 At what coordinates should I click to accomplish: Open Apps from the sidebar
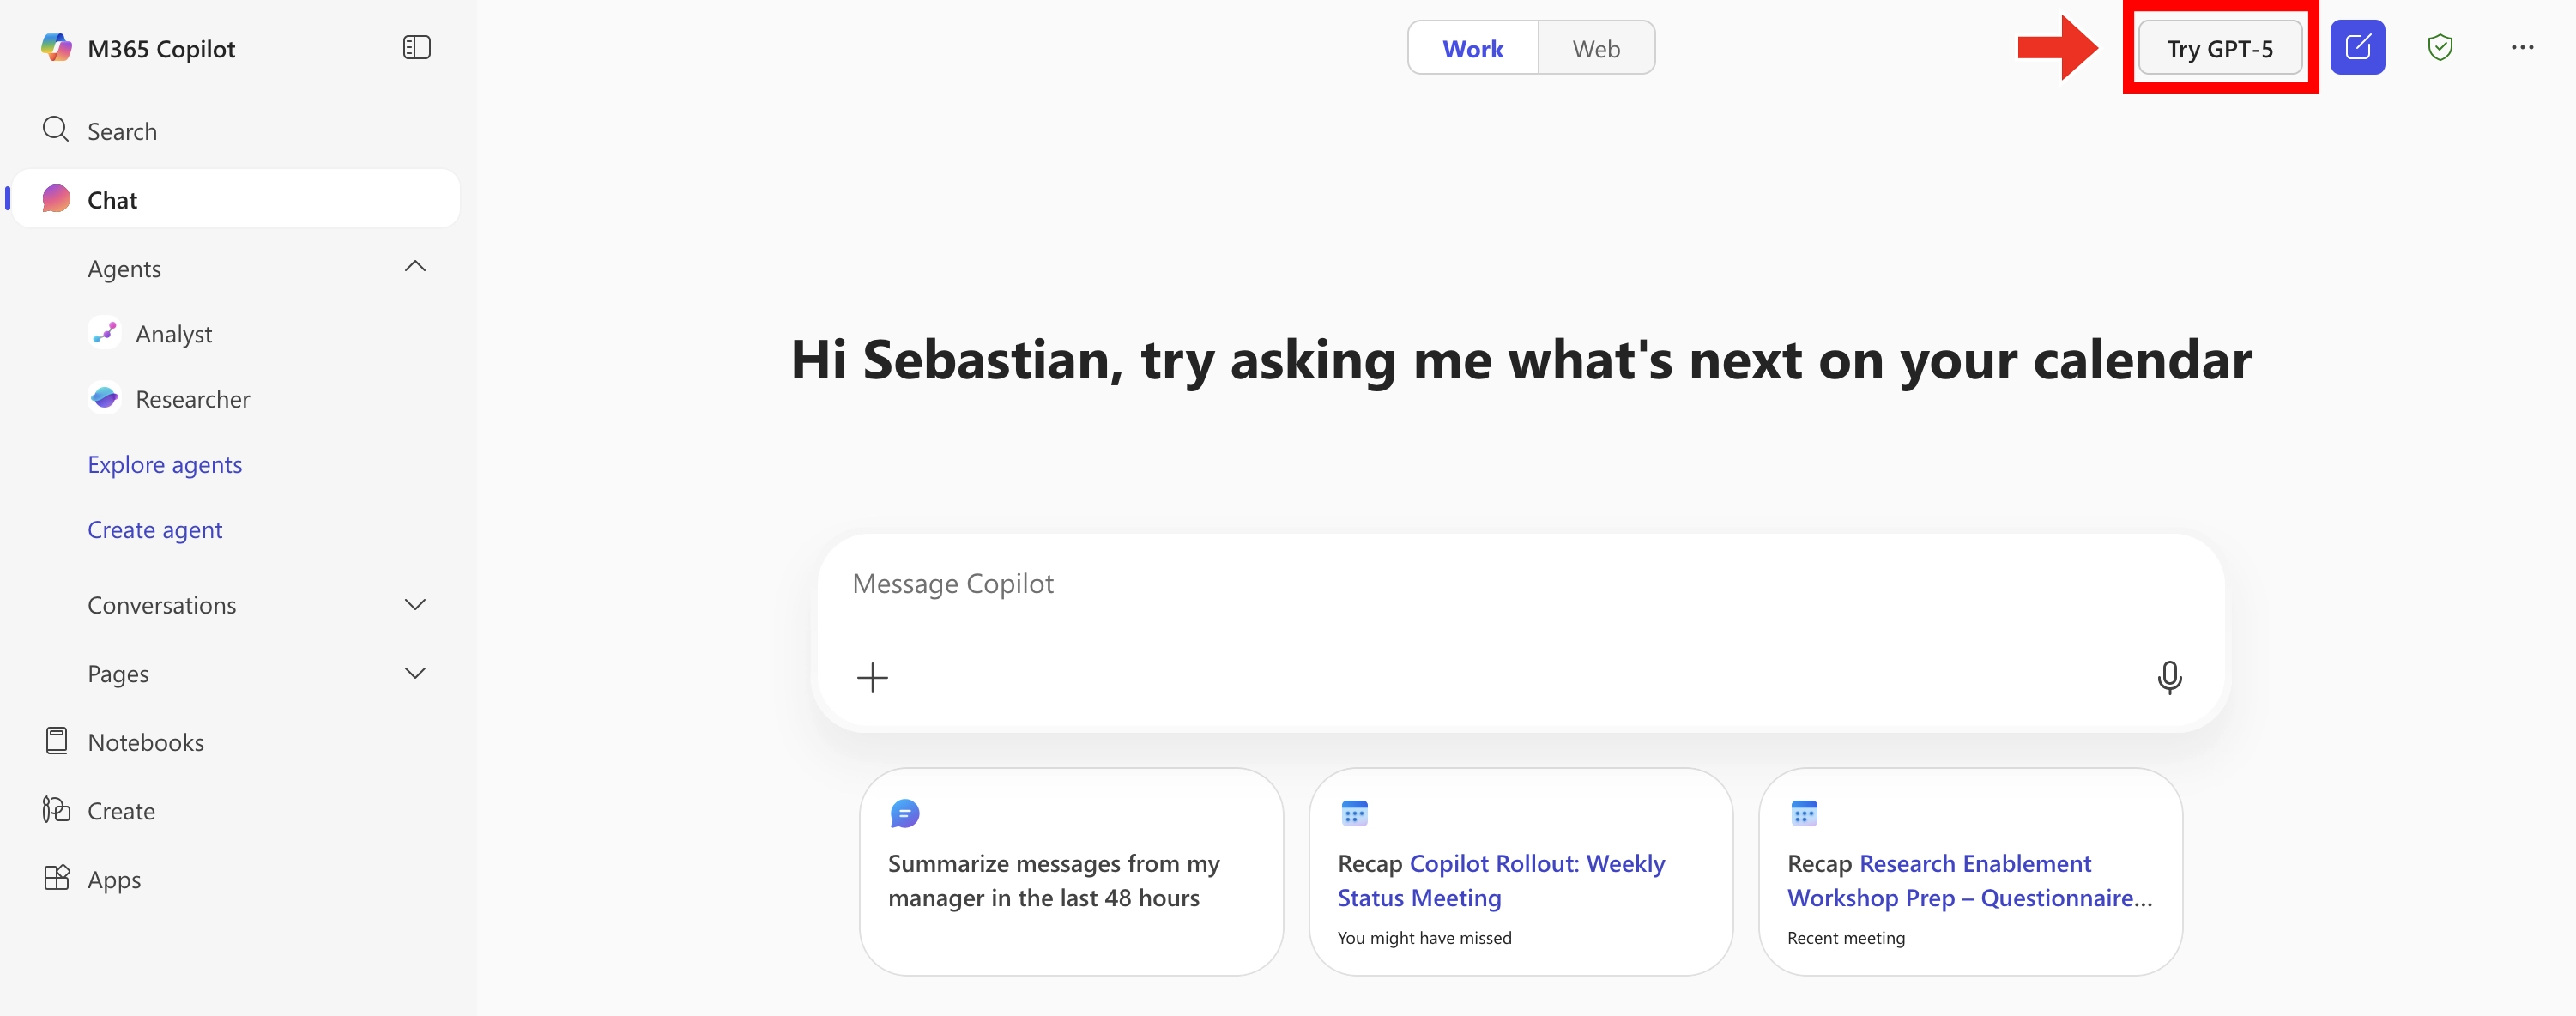coord(114,880)
